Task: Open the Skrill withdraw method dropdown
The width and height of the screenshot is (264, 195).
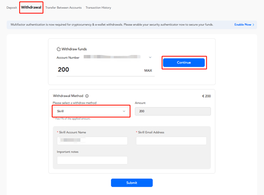Action: tap(91, 111)
